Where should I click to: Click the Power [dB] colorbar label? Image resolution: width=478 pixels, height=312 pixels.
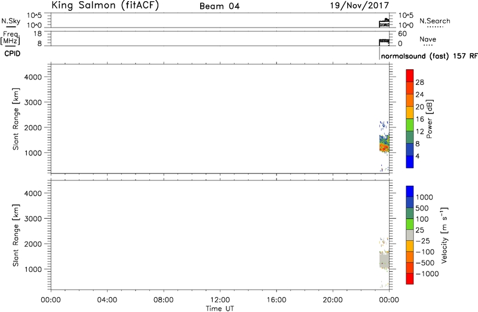click(430, 119)
